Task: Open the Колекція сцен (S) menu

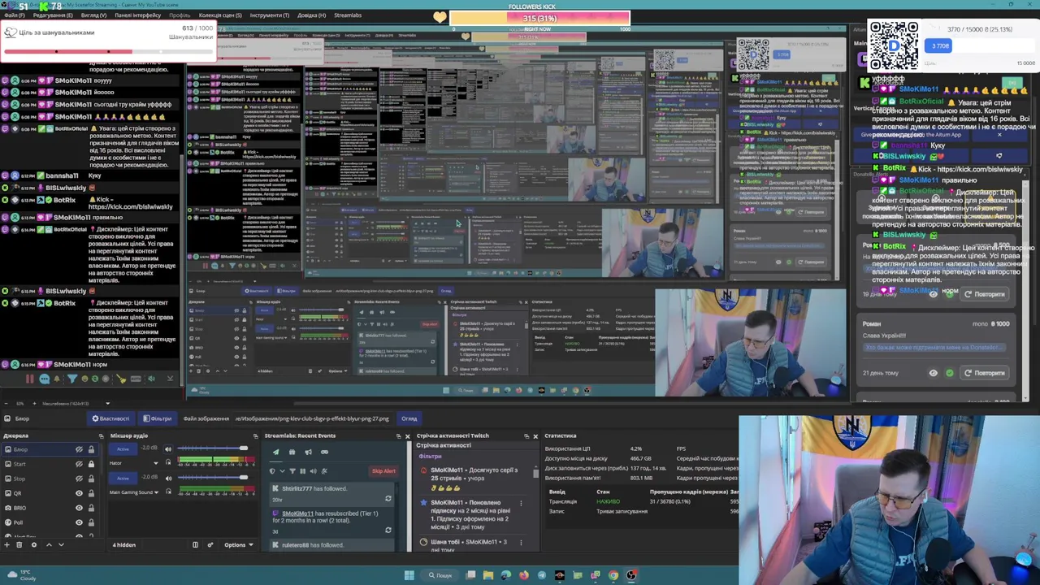Action: (x=220, y=15)
